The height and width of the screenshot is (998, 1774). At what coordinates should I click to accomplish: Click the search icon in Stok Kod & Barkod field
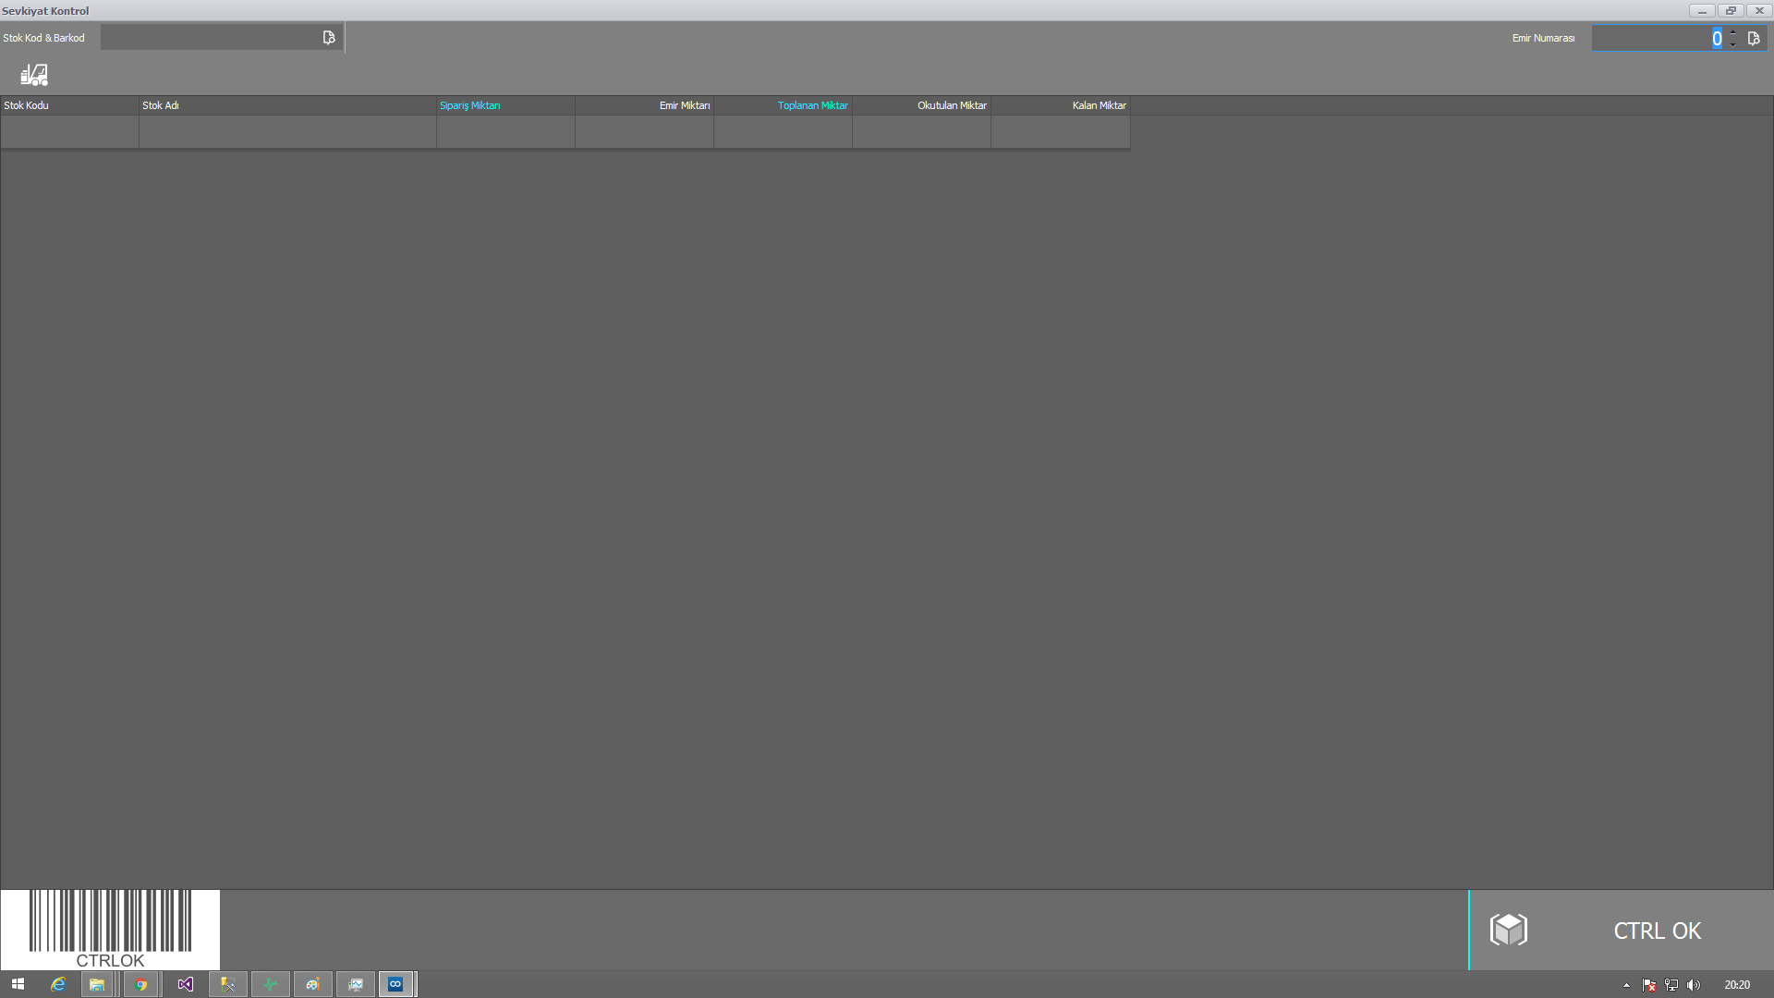click(329, 38)
